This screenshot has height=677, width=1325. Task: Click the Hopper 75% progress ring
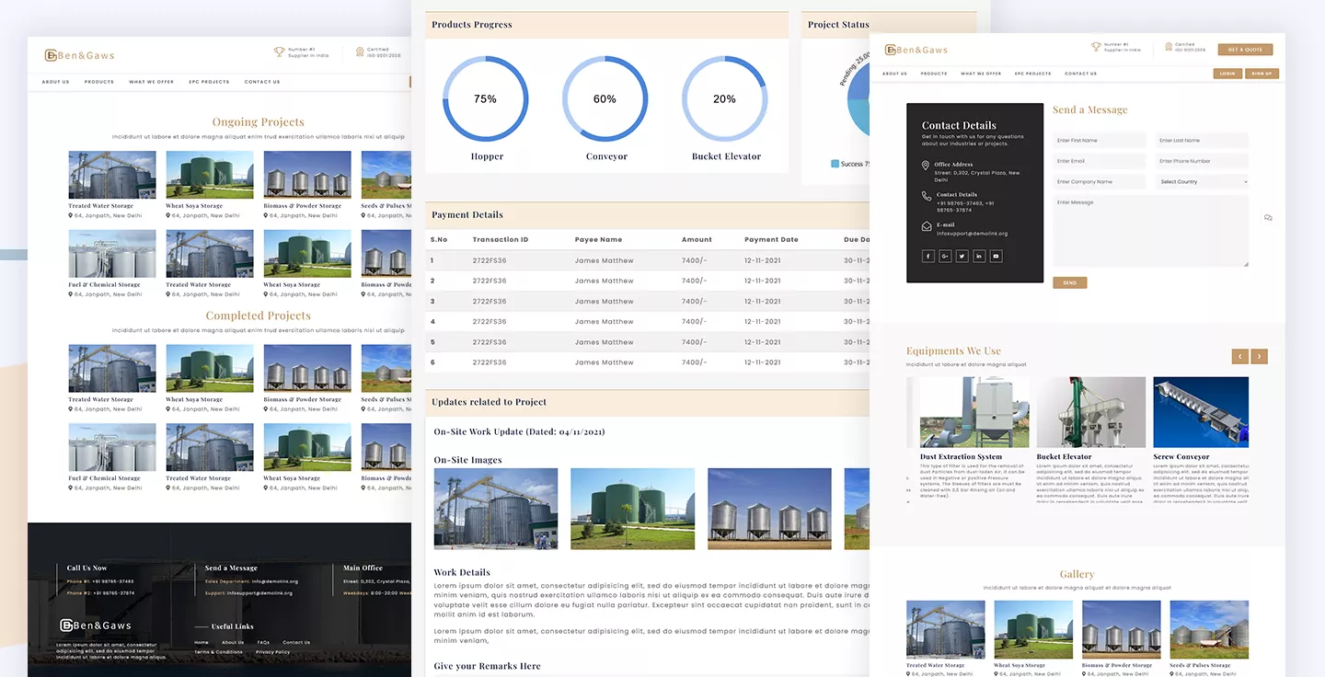click(x=486, y=99)
